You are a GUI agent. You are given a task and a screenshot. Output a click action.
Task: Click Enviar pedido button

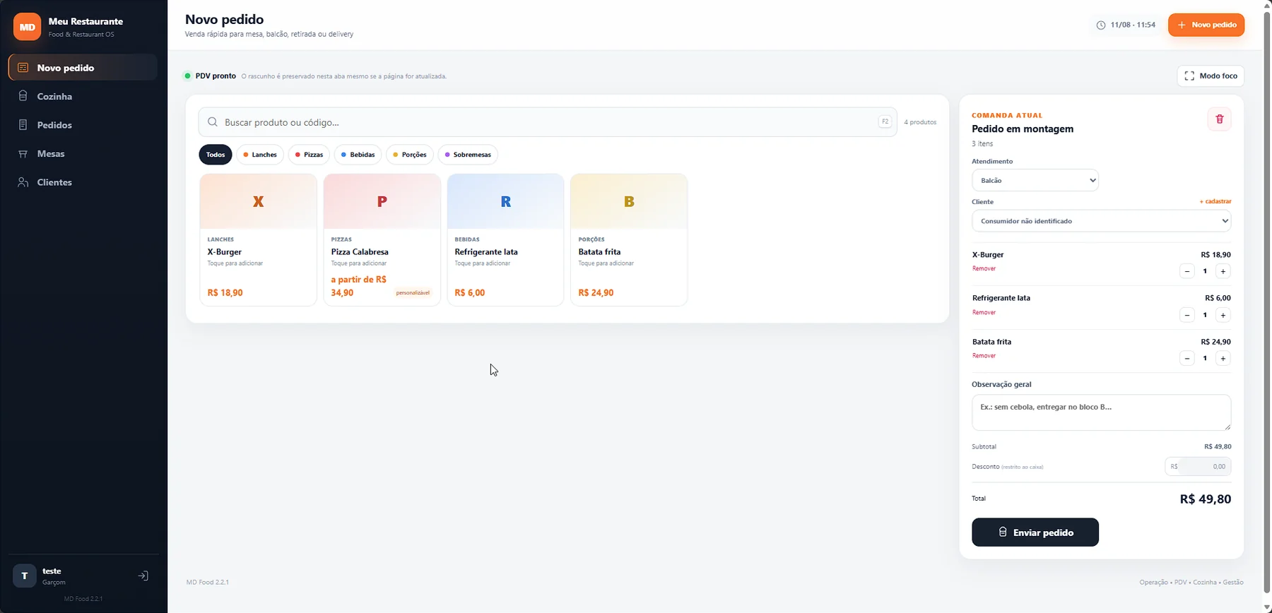[x=1035, y=532]
